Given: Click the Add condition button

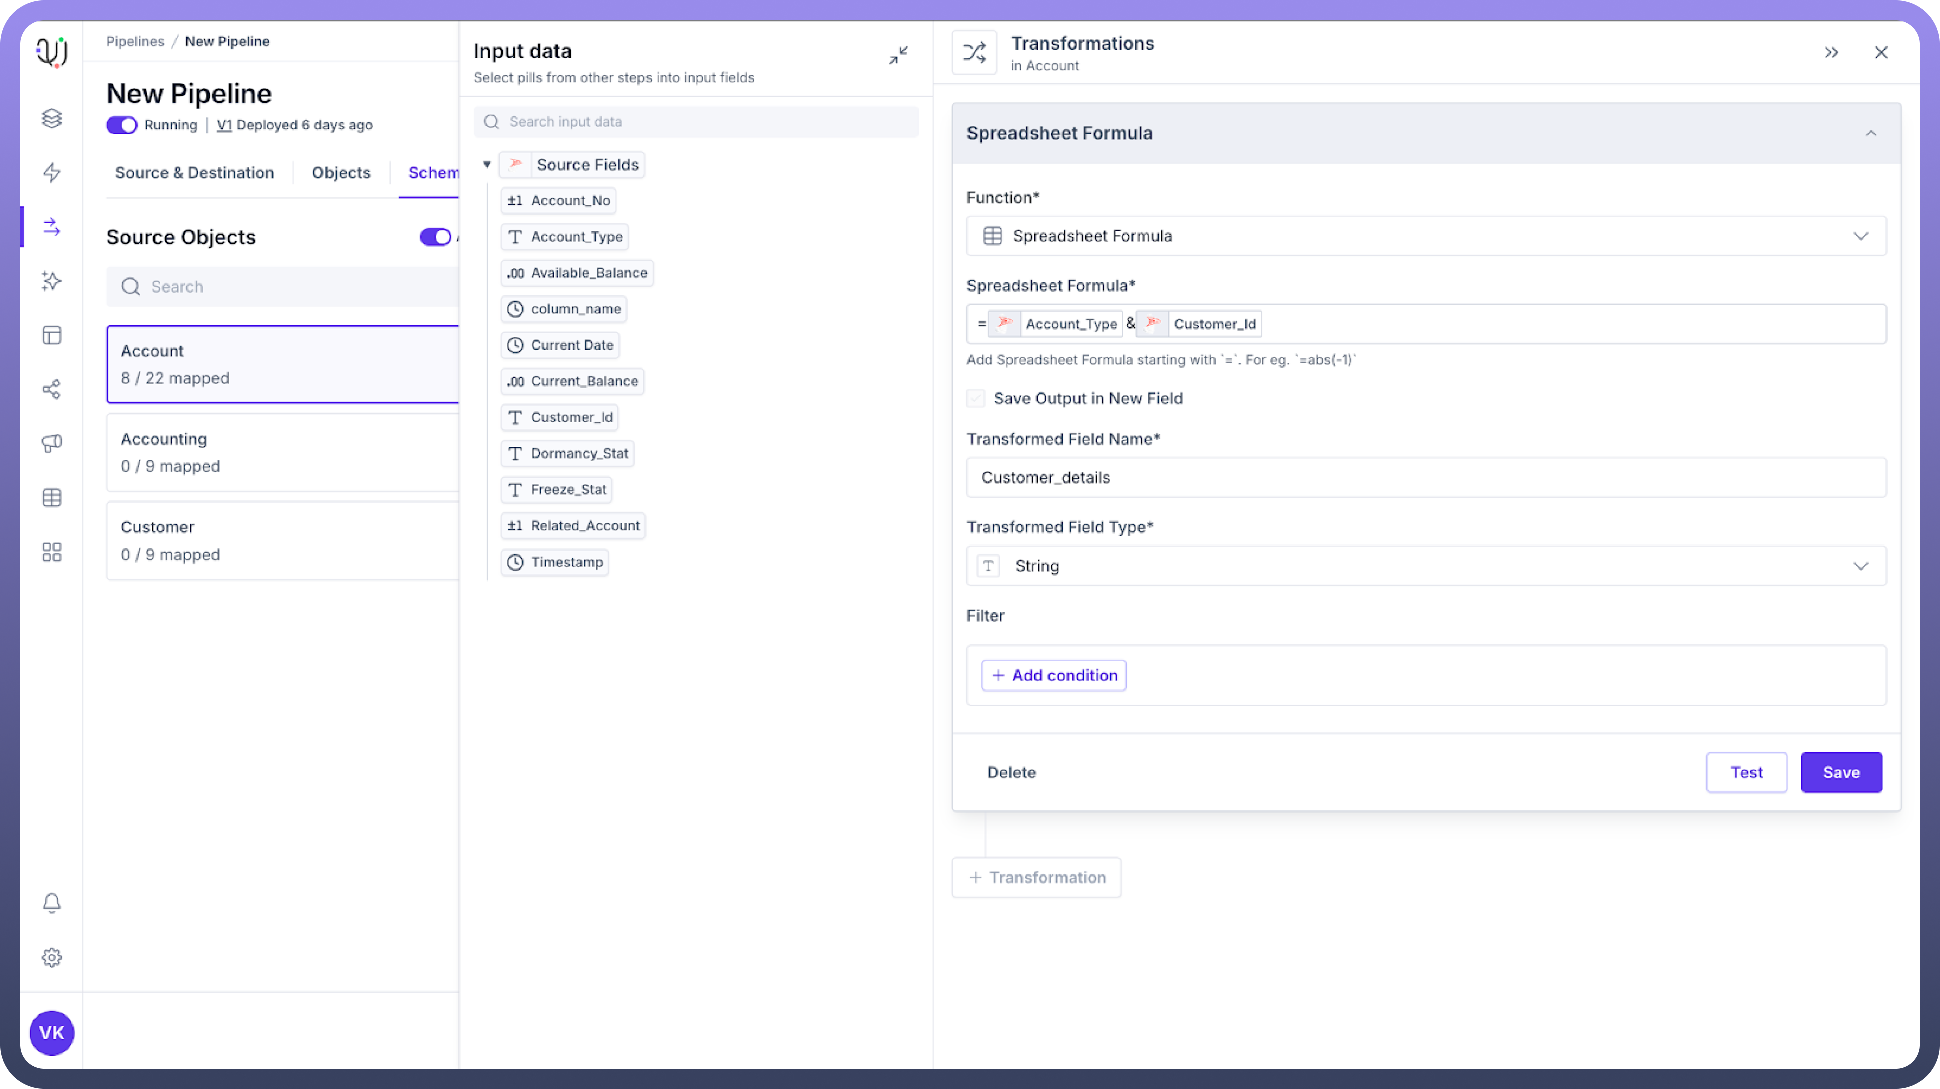Looking at the screenshot, I should pos(1054,675).
